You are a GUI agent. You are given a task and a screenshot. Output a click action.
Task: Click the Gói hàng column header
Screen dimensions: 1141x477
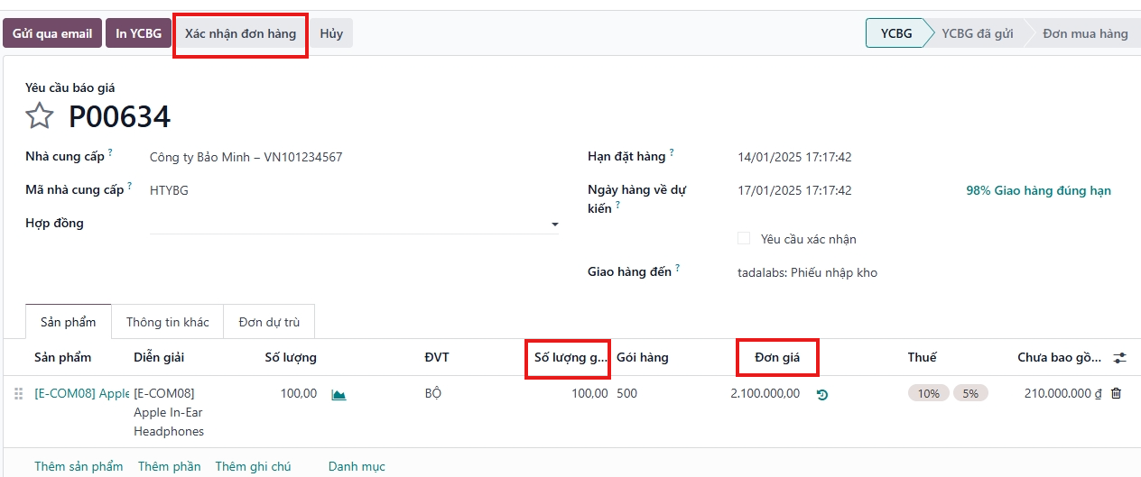coord(643,357)
